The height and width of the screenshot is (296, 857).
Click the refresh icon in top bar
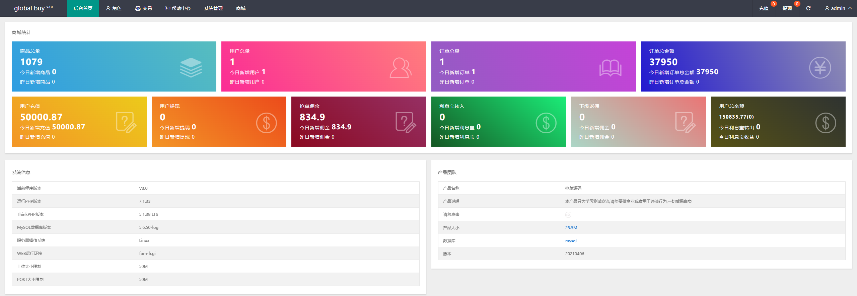(x=808, y=8)
